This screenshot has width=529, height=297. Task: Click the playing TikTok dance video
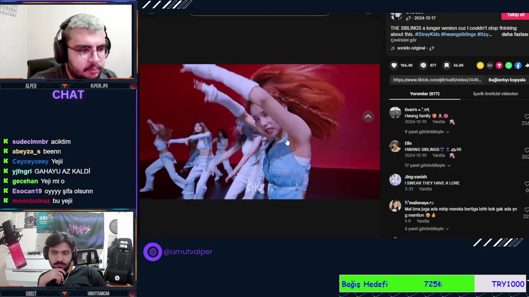tap(260, 132)
